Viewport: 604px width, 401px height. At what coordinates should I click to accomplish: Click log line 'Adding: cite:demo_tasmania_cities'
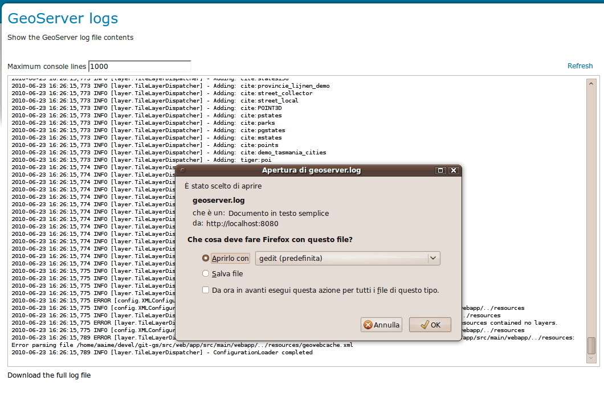pos(169,153)
